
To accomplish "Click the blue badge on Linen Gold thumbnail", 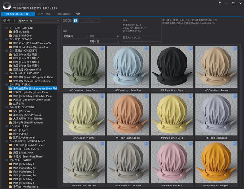I will (x=191, y=96).
